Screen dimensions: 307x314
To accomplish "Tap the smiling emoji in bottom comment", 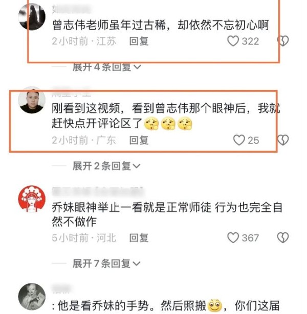I will pyautogui.click(x=215, y=306).
